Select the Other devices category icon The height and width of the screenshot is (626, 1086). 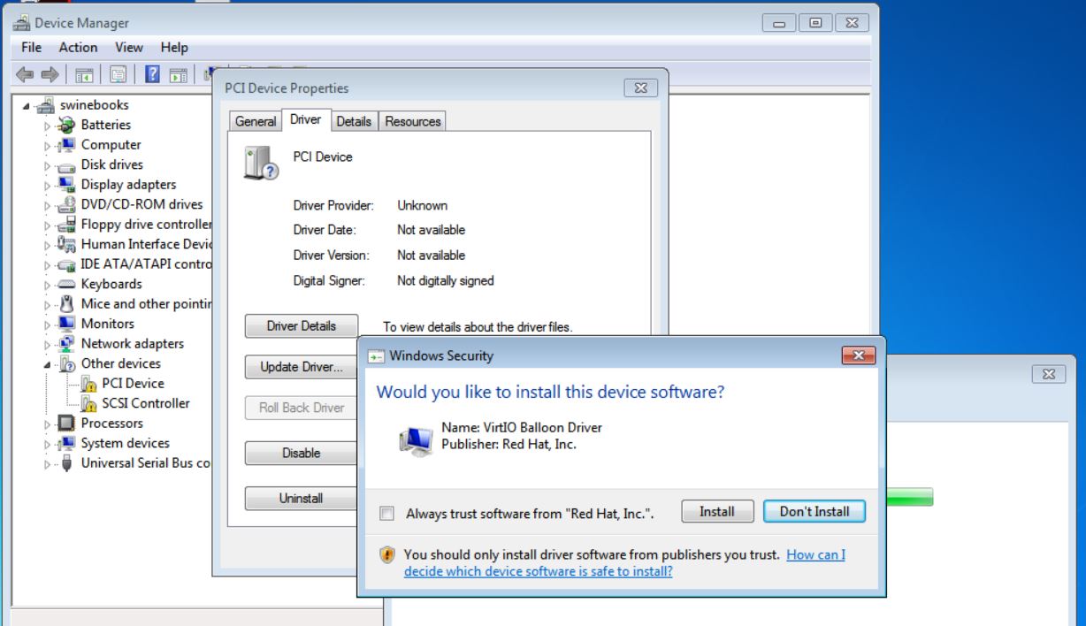(66, 363)
